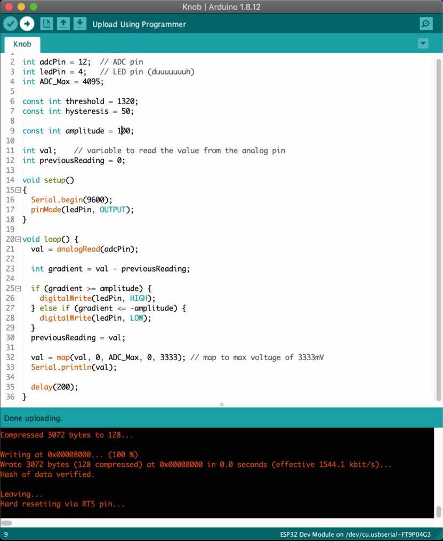
Task: Click the green zoom window button
Action: 32,7
